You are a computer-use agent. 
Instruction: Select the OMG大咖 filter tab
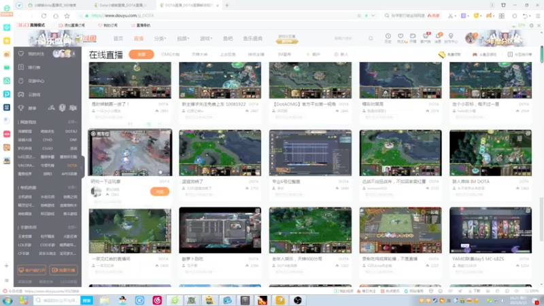[171, 54]
